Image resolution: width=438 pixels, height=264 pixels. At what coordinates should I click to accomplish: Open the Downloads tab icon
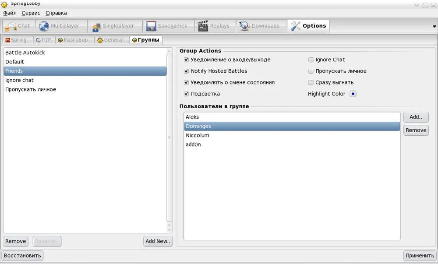point(244,26)
